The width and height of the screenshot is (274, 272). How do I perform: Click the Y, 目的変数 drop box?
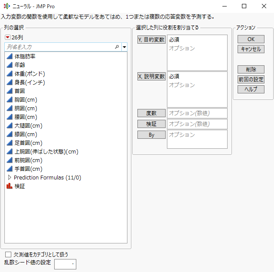tap(197, 53)
